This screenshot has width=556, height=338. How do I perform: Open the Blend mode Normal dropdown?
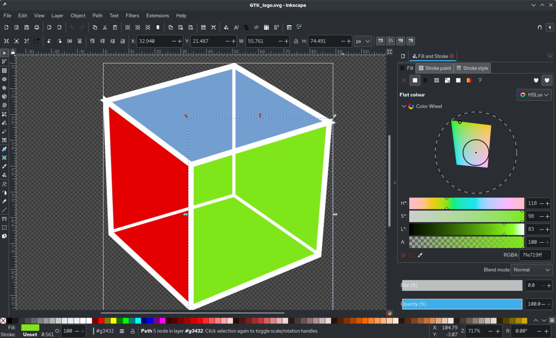click(531, 269)
